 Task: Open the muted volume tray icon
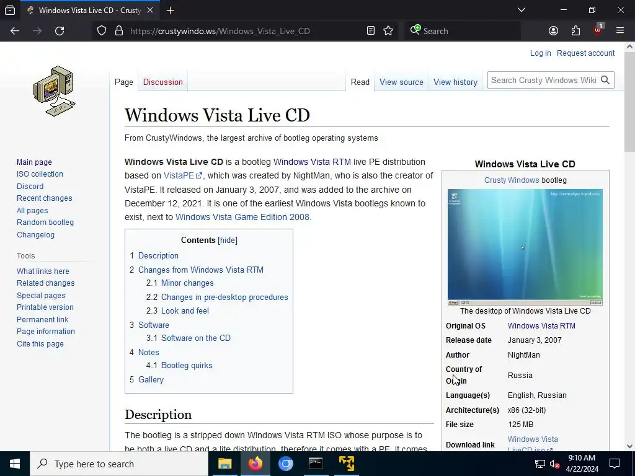click(555, 464)
